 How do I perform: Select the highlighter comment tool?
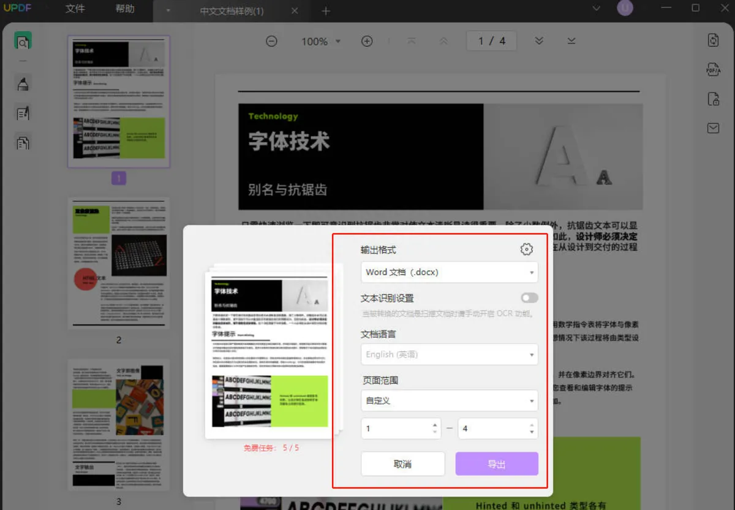23,83
